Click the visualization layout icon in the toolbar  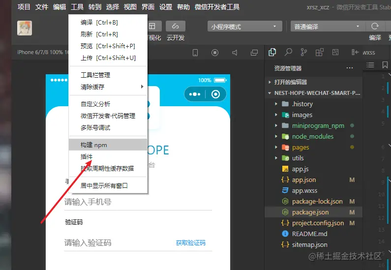pyautogui.click(x=152, y=26)
